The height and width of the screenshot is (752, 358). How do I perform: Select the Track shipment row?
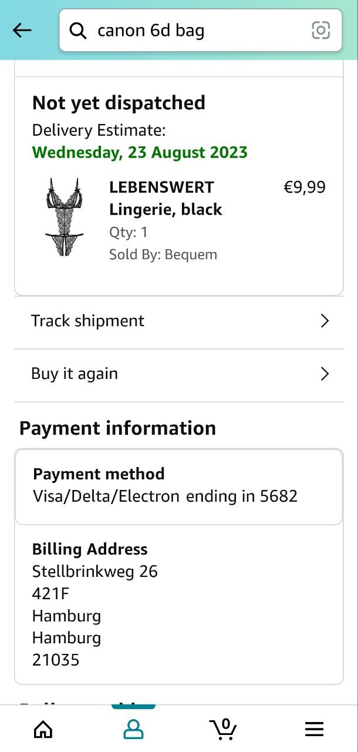pyautogui.click(x=176, y=321)
